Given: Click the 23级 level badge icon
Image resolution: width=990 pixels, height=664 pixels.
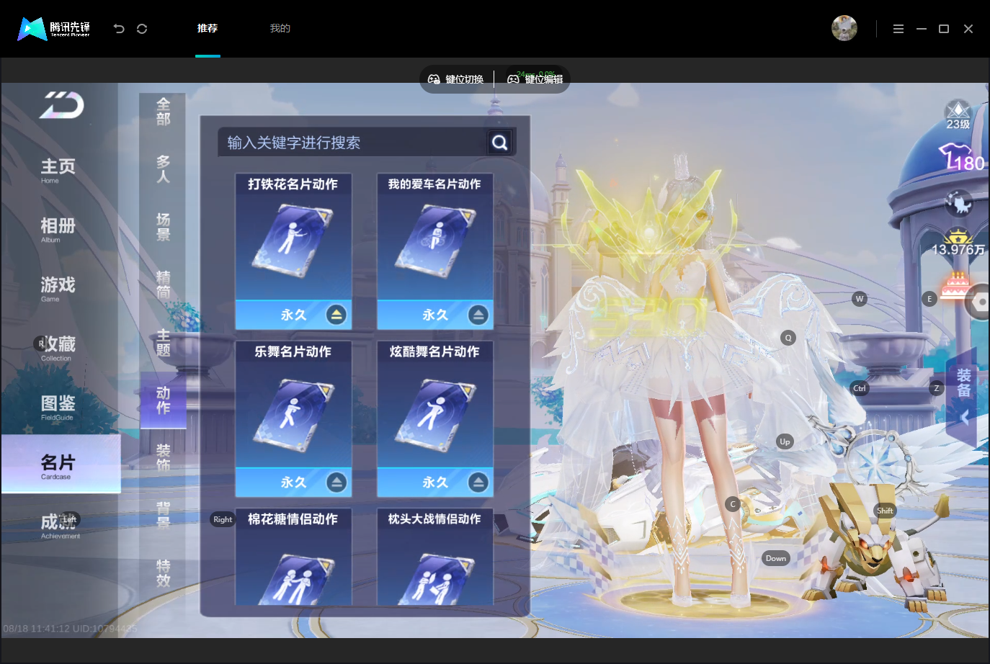Looking at the screenshot, I should pos(958,115).
